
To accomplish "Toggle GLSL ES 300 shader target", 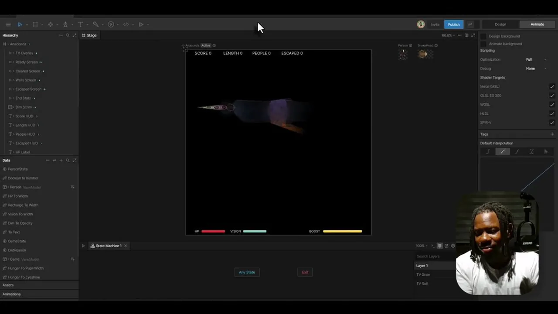I will [552, 96].
